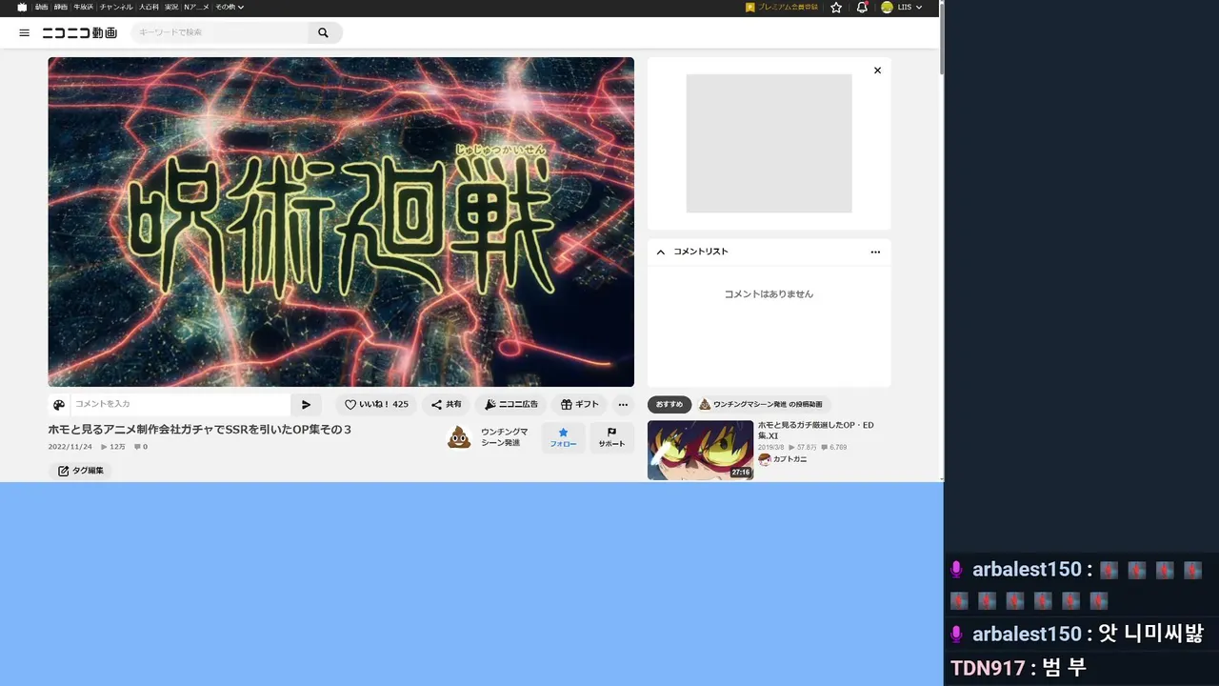Viewport: 1219px width, 686px height.
Task: Open the 静画 top bar link
Action: 61,7
